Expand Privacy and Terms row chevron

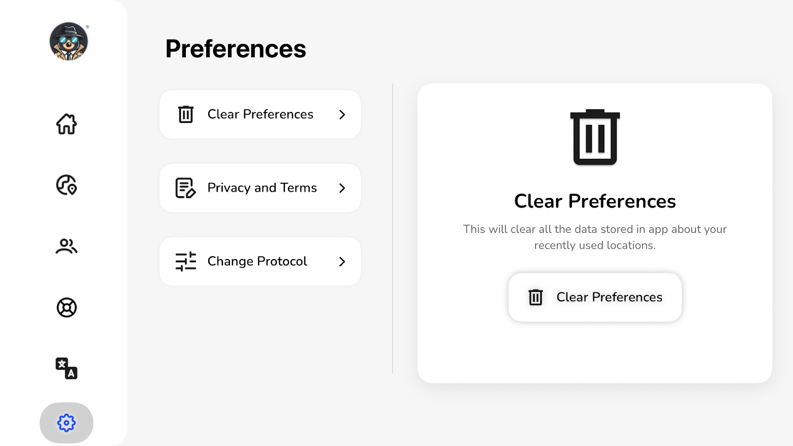[x=342, y=188]
